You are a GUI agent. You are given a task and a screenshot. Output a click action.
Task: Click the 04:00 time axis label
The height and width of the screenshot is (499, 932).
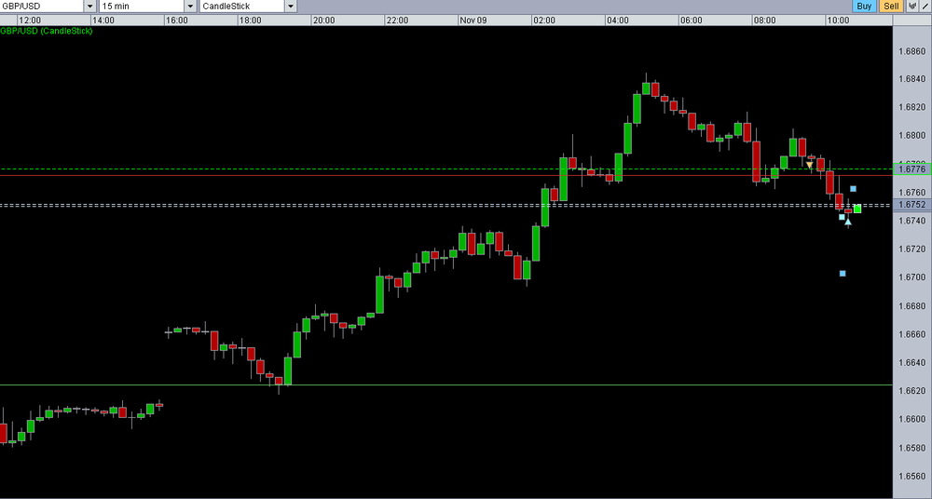(x=618, y=20)
